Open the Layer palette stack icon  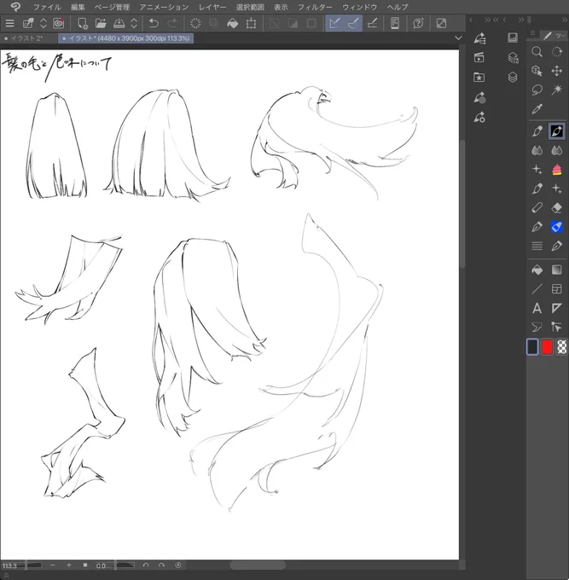513,78
